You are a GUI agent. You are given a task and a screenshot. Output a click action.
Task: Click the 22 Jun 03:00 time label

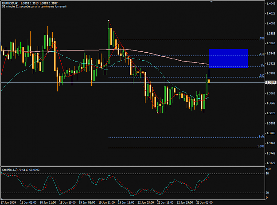tap(145, 202)
